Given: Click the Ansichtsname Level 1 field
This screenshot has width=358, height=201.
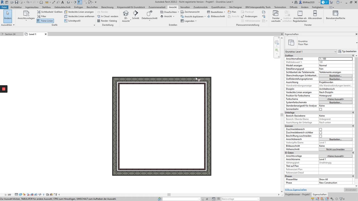Looking at the screenshot, I should (x=335, y=159).
